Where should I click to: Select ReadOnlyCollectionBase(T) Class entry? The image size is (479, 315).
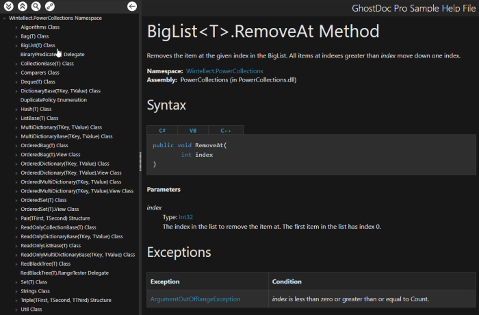pos(58,227)
